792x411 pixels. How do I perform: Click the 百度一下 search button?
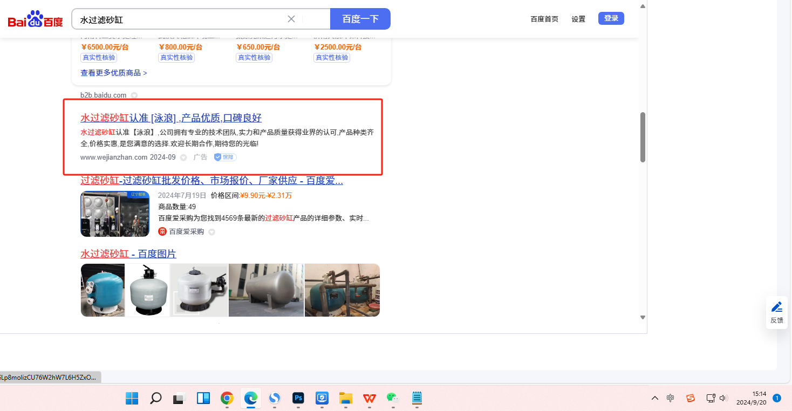[360, 19]
